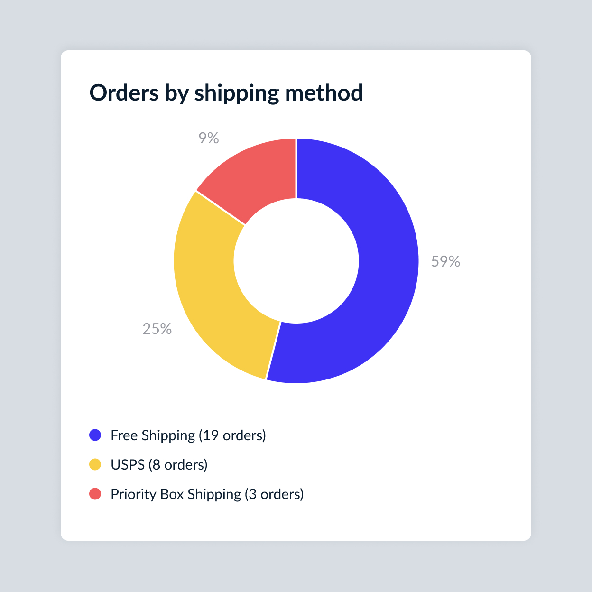Click the "(3 orders)" count in legend
This screenshot has width=592, height=592.
click(274, 494)
